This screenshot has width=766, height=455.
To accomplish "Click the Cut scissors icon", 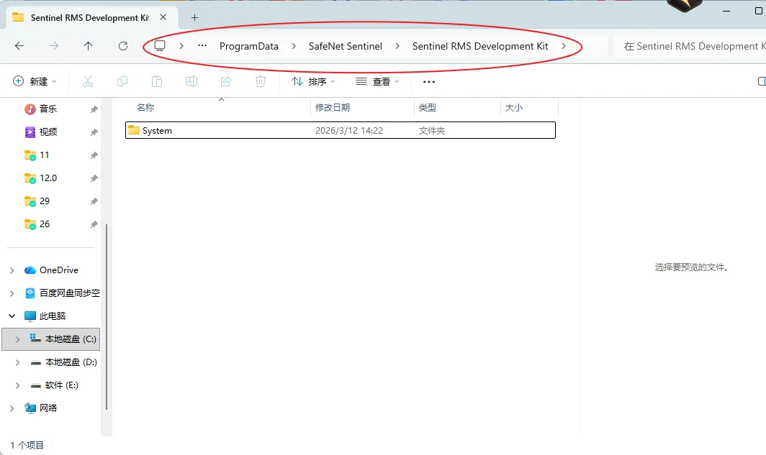I will tap(88, 81).
